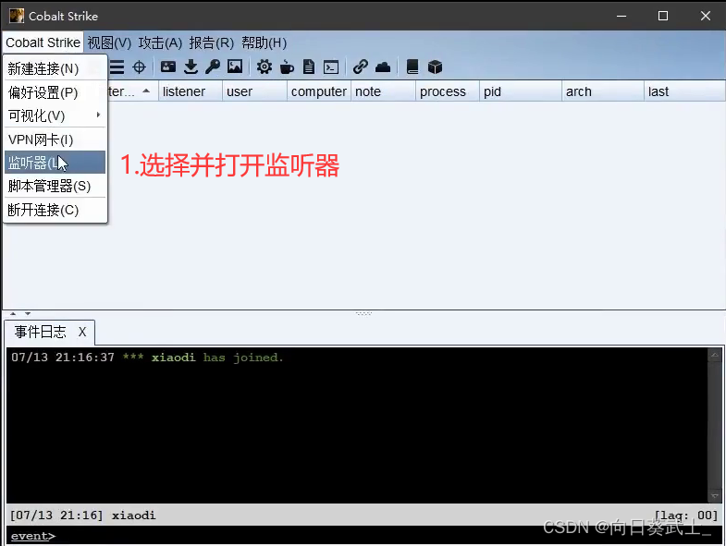This screenshot has height=546, width=726.
Task: Open the 帮助(H) menu
Action: point(264,42)
